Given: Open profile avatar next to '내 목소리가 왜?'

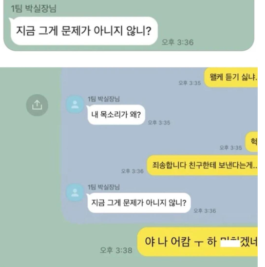Looking at the screenshot, I should pyautogui.click(x=75, y=104).
